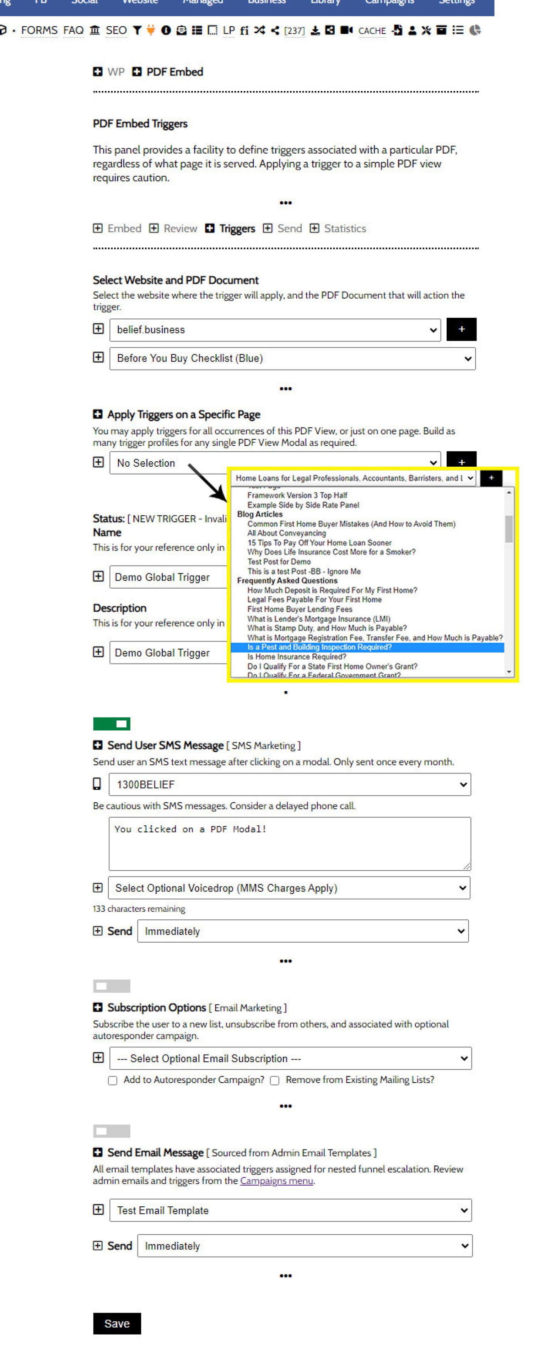Image resolution: width=533 pixels, height=1346 pixels.
Task: Click the Save button
Action: [x=117, y=1323]
